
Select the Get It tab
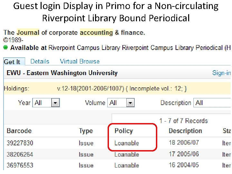coord(12,62)
